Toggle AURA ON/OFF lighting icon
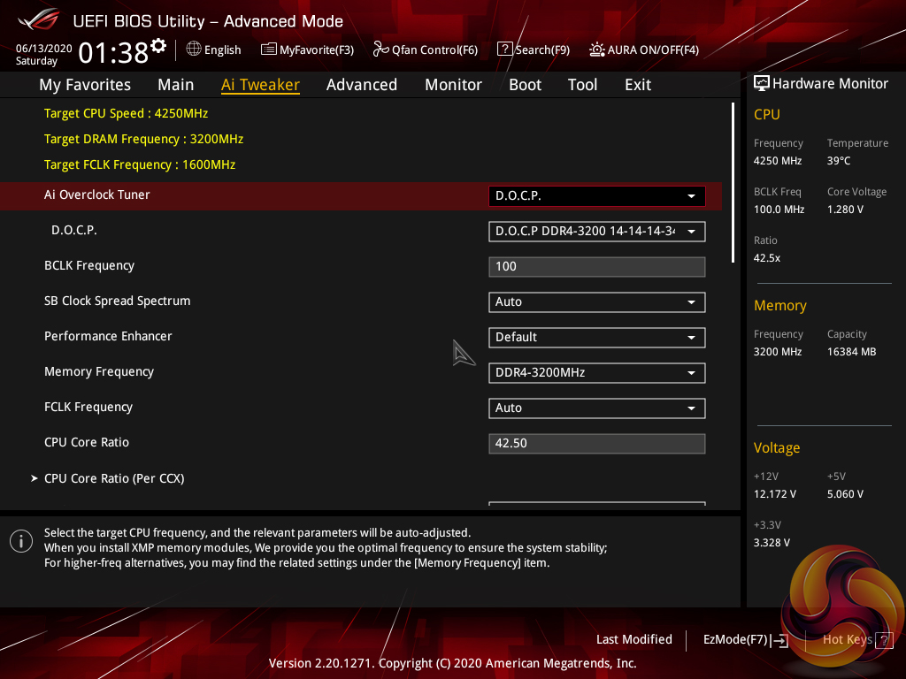 click(x=597, y=50)
